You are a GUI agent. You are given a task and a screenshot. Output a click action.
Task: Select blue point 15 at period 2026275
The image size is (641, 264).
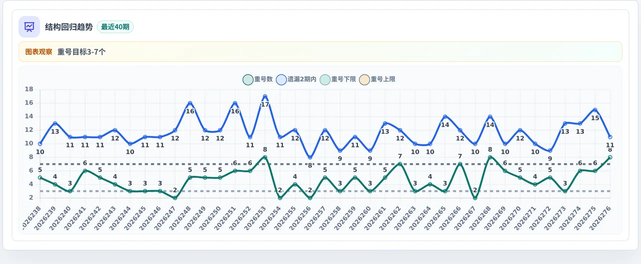(595, 110)
